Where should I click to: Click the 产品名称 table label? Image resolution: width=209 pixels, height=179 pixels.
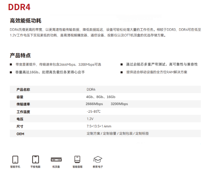coord(23,90)
